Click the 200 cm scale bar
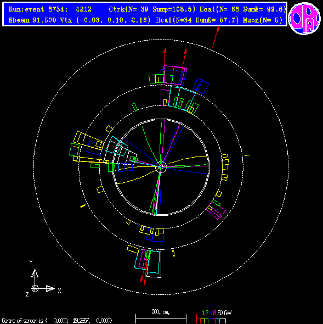 pos(161,318)
